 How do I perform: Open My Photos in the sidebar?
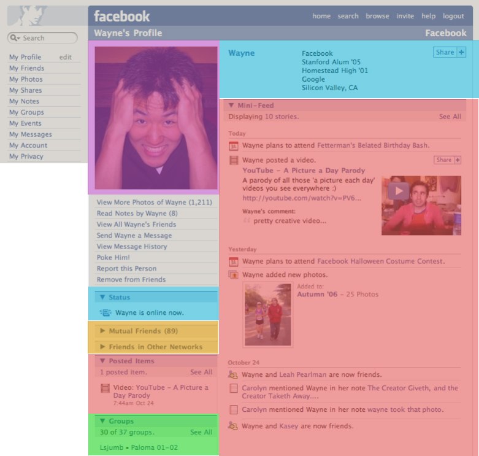point(26,79)
